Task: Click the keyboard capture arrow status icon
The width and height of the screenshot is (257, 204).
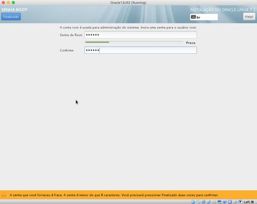Action: [x=240, y=202]
